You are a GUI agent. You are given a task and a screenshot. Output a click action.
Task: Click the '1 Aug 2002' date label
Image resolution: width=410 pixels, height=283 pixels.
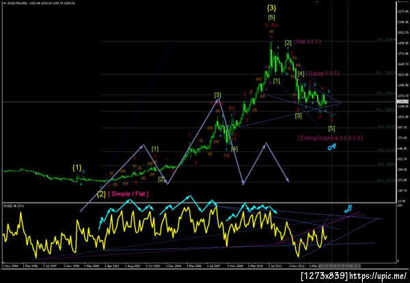click(133, 266)
